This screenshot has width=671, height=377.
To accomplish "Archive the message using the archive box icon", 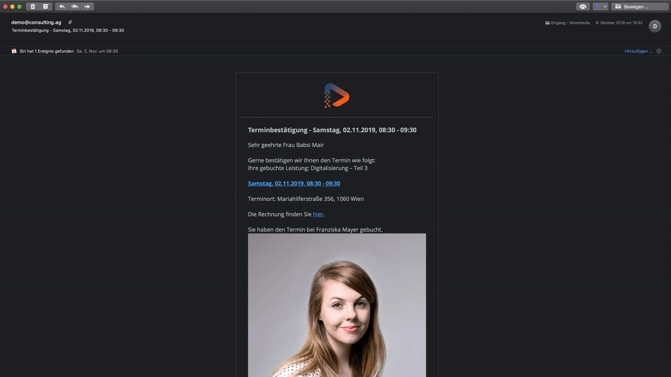I will tap(46, 6).
